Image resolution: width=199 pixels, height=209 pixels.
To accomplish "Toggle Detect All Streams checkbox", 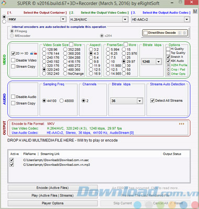I will click(152, 101).
